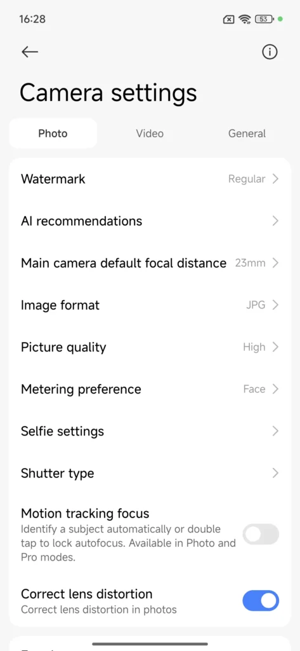300x651 pixels.
Task: Change Main camera default focal distance
Action: [150, 263]
